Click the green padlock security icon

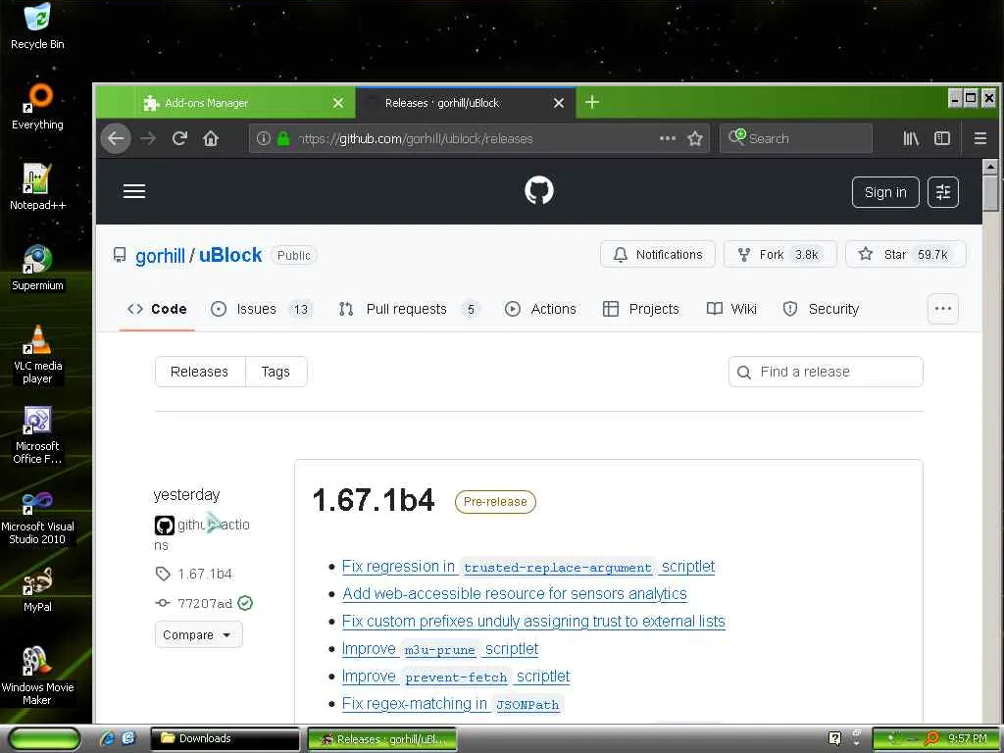[x=283, y=138]
